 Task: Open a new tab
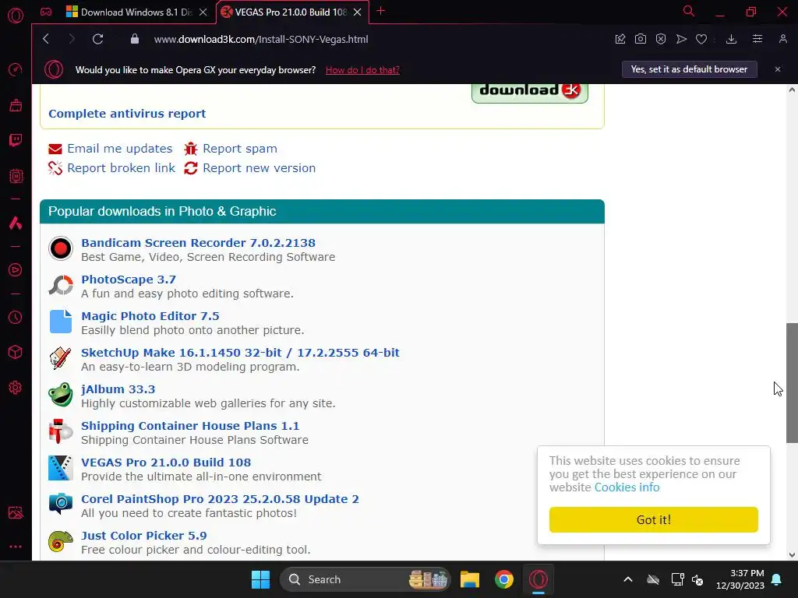[x=380, y=11]
